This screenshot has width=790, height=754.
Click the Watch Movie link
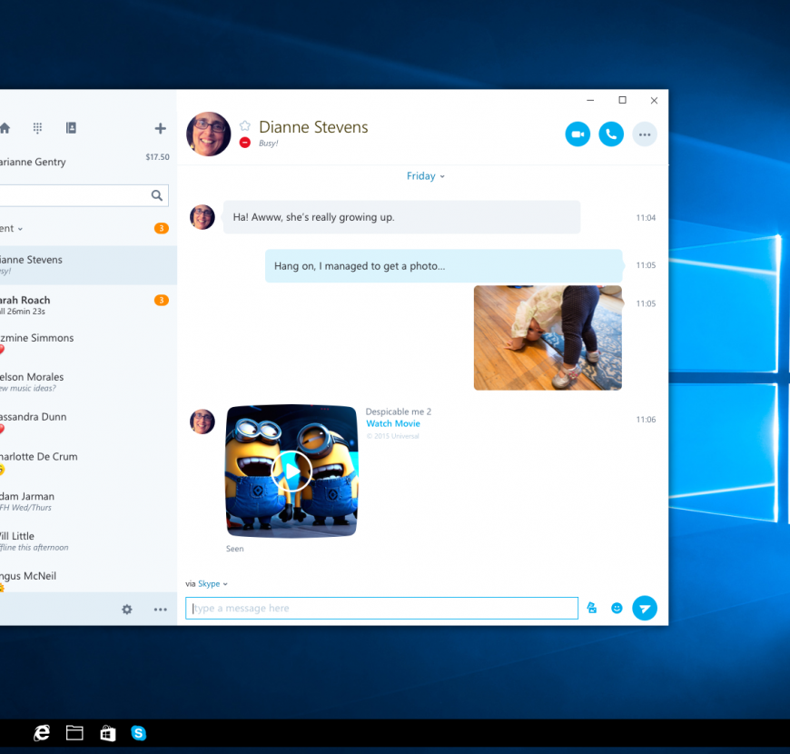tap(393, 424)
